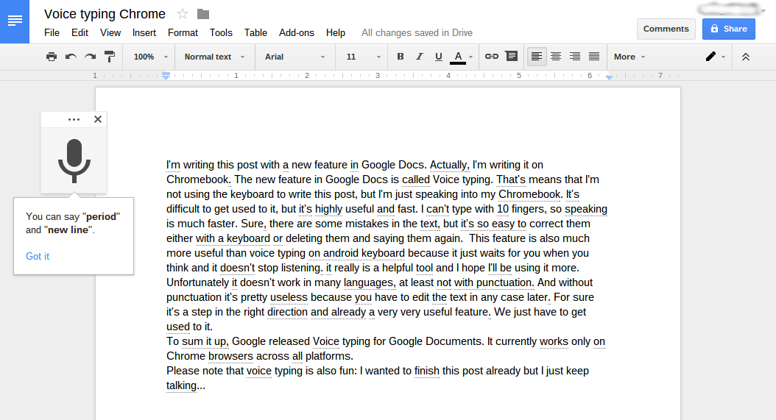Screen dimensions: 776x420
Task: Open the Arial font dropdown
Action: pyautogui.click(x=295, y=57)
